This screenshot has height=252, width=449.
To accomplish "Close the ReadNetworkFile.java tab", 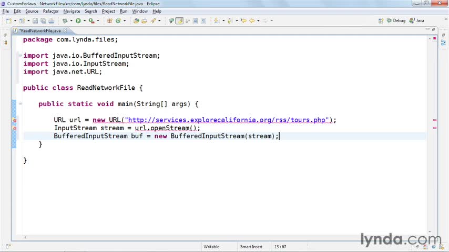I will point(65,30).
